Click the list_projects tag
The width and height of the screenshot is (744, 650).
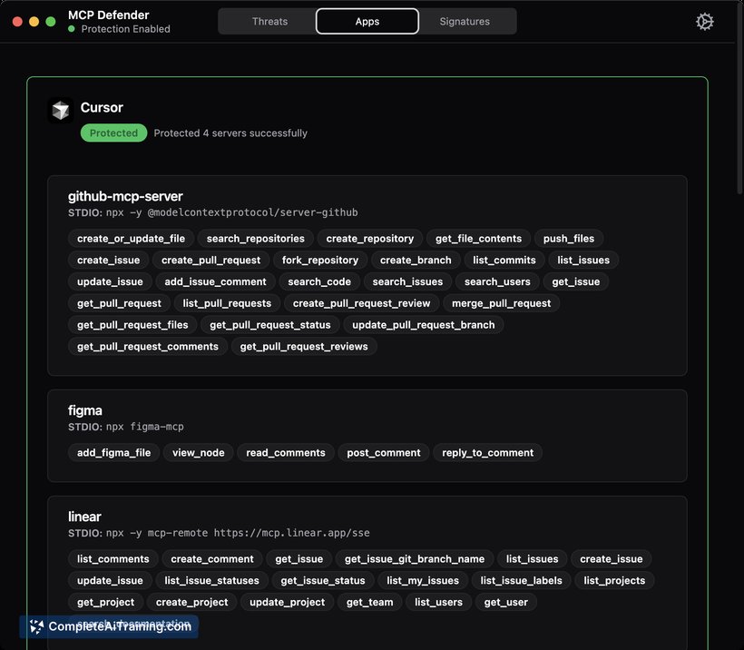point(614,581)
